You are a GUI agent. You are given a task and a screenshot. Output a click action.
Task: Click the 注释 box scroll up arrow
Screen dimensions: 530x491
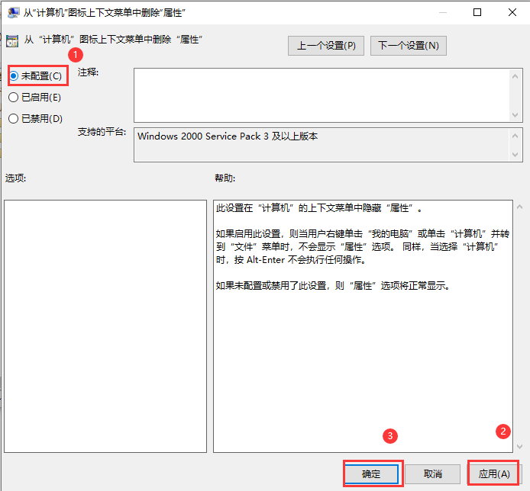tap(515, 76)
